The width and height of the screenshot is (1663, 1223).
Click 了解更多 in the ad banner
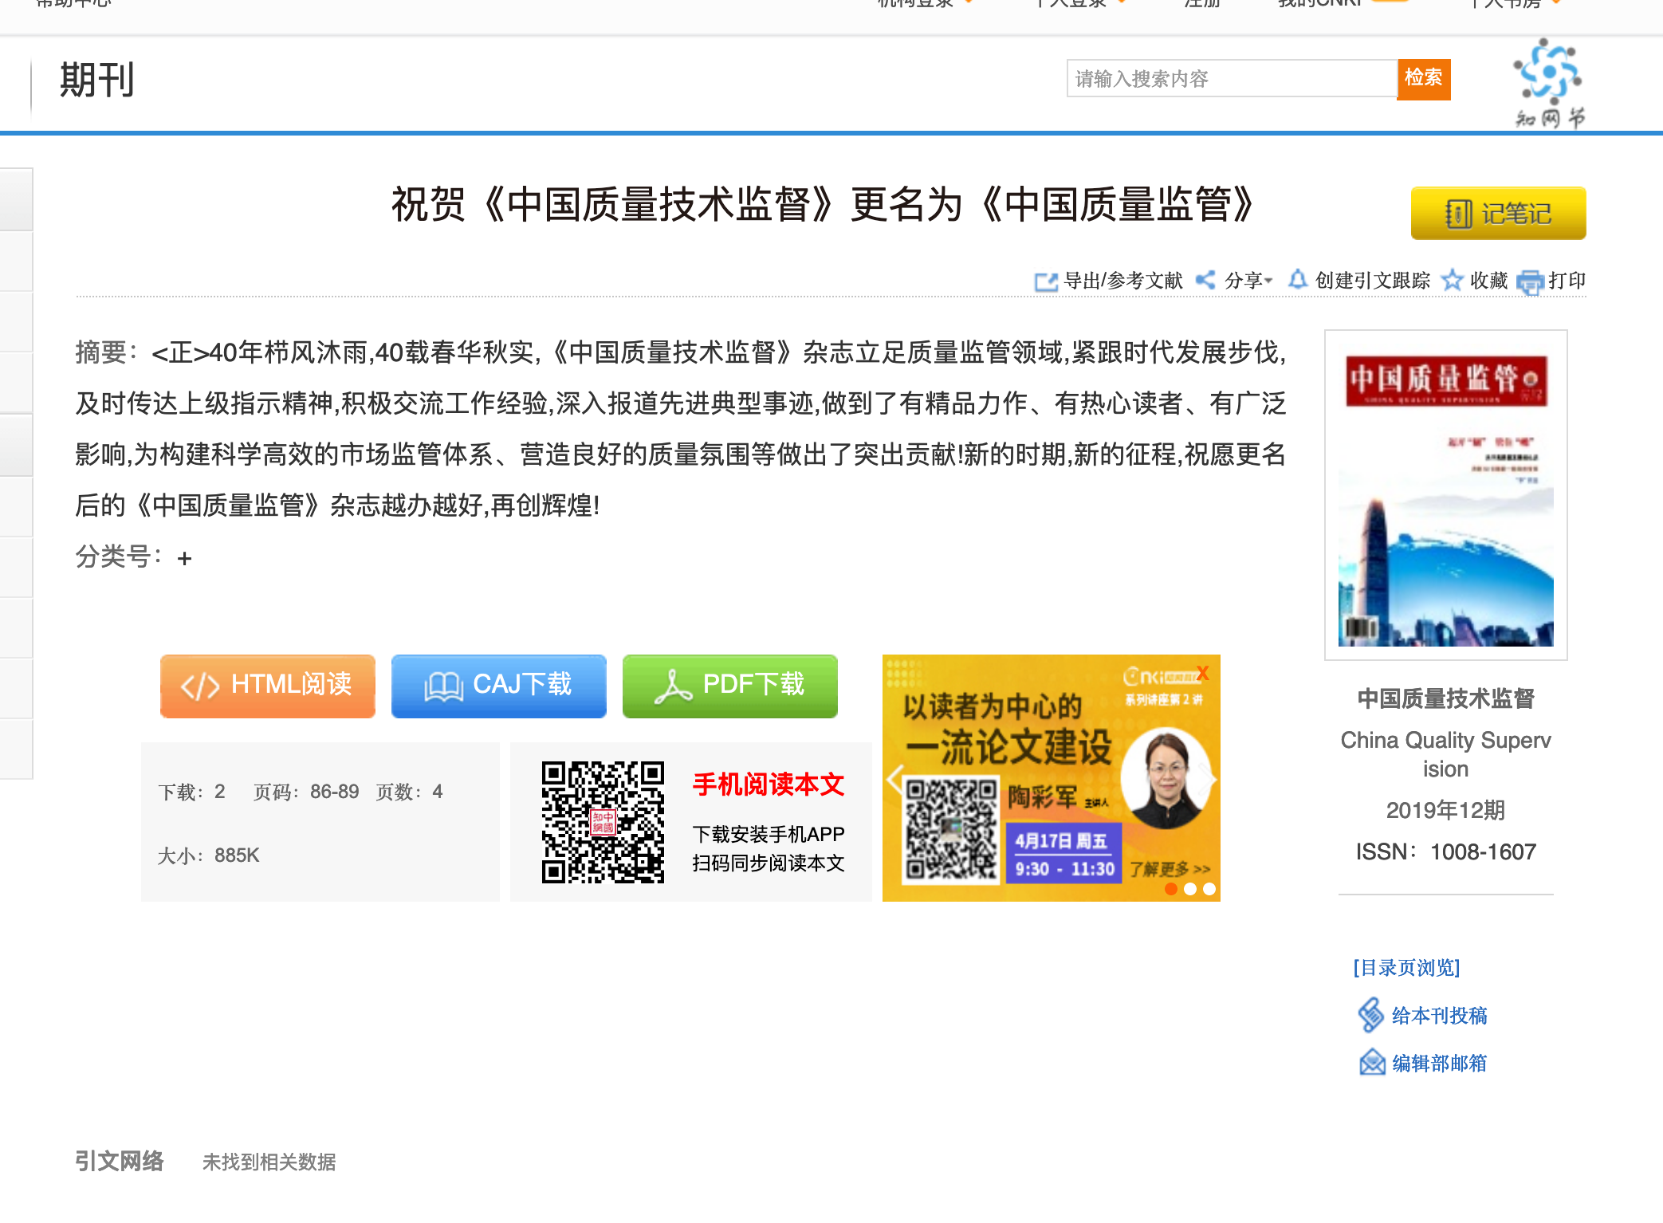[x=1170, y=868]
